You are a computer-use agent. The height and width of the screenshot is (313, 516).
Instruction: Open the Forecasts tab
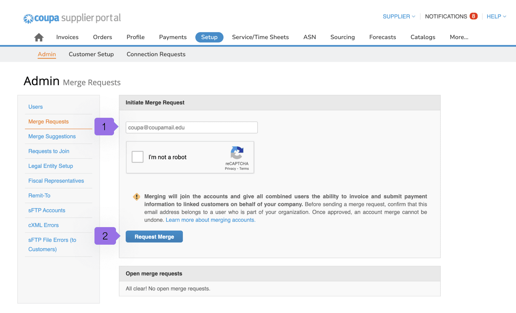pyautogui.click(x=383, y=37)
